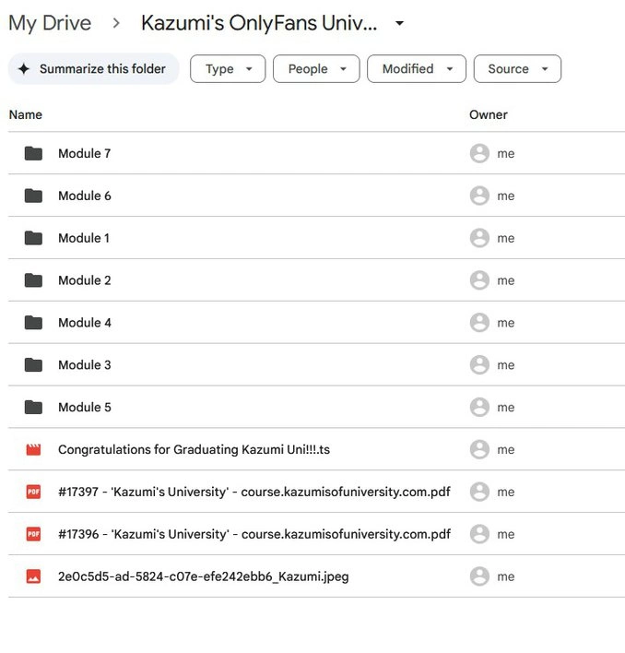Open the Modified filter dropdown
625x653 pixels.
(x=417, y=69)
